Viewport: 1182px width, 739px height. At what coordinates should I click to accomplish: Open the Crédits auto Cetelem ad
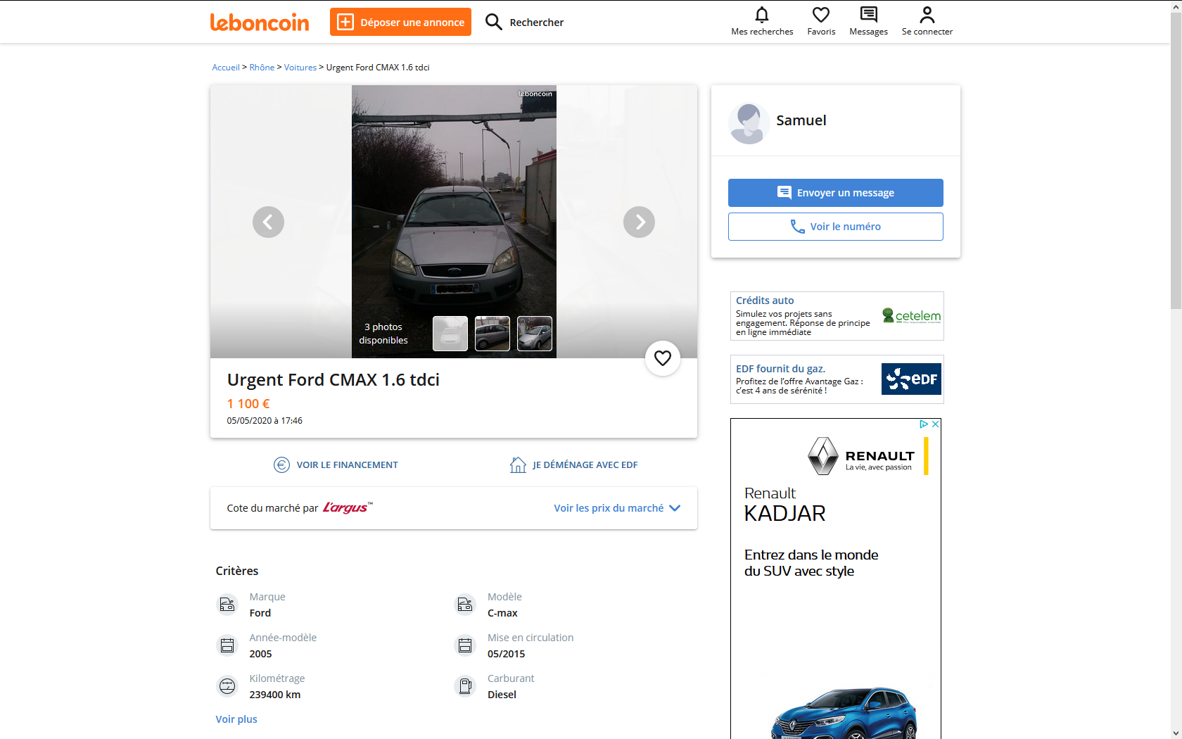pos(837,316)
